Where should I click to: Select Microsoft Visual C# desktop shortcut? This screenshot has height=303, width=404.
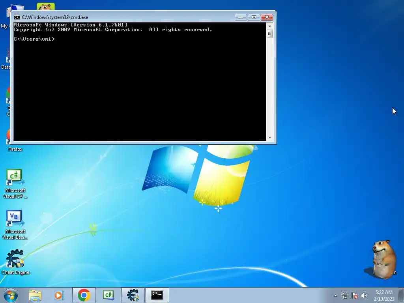point(15,184)
